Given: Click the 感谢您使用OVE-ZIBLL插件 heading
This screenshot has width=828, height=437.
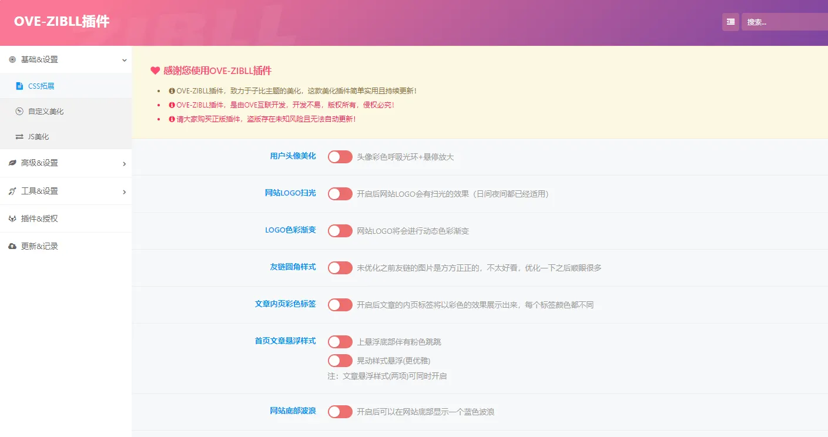Looking at the screenshot, I should pyautogui.click(x=217, y=70).
